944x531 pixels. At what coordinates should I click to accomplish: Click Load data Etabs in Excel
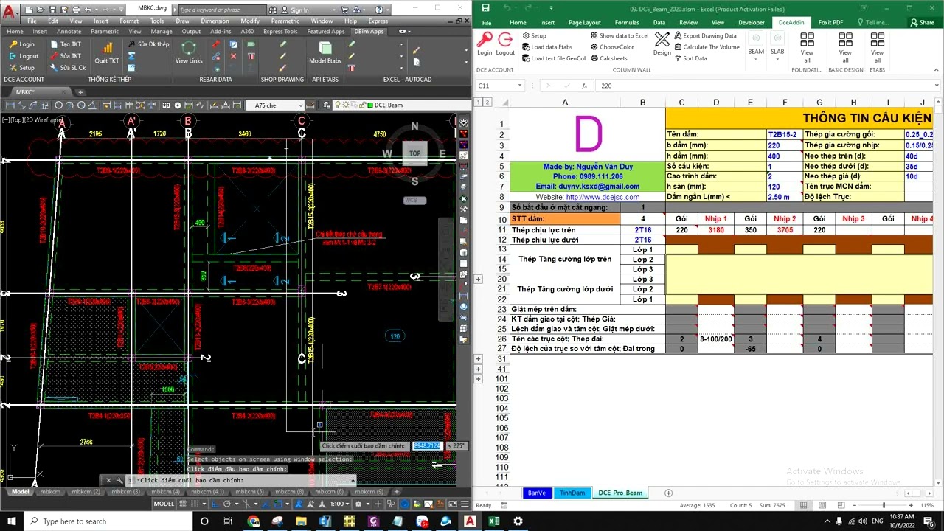click(546, 47)
